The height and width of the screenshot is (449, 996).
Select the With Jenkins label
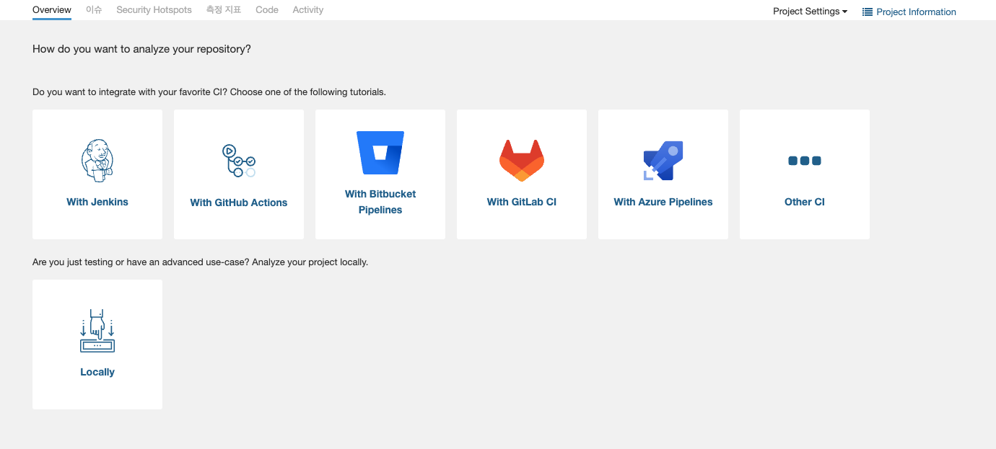pyautogui.click(x=97, y=202)
